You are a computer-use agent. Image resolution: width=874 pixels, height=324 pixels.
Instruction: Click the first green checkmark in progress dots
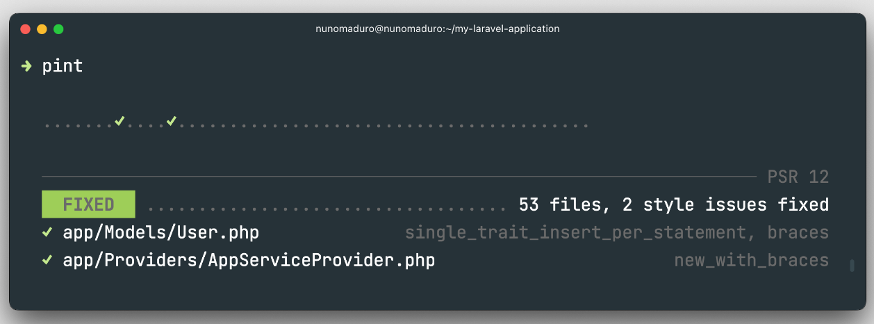[x=119, y=122]
